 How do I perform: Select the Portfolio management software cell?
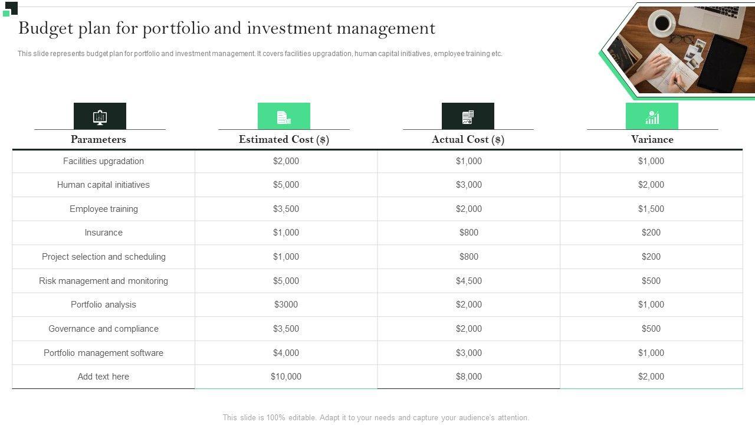tap(103, 353)
